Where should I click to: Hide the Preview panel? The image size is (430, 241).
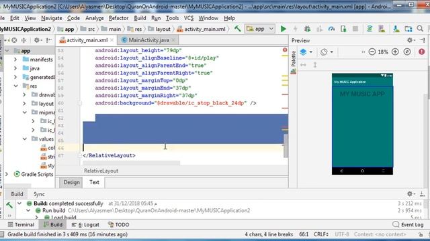click(x=423, y=40)
